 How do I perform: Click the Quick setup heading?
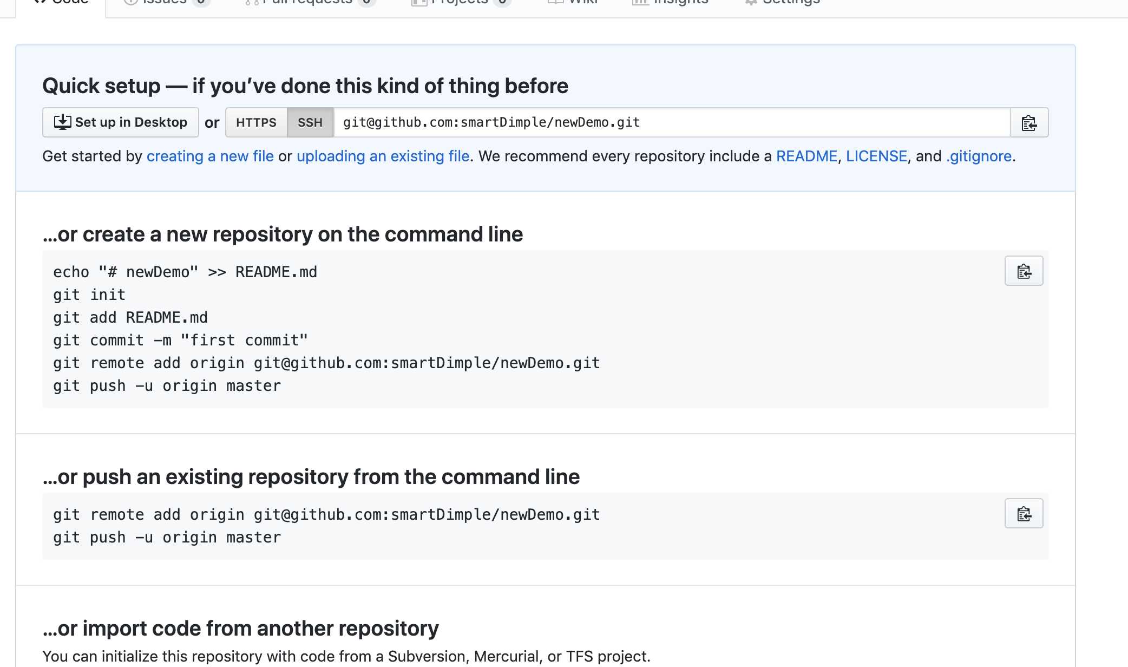pyautogui.click(x=305, y=86)
